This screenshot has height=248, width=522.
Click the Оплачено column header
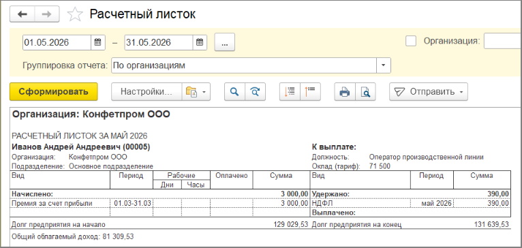tap(232, 176)
